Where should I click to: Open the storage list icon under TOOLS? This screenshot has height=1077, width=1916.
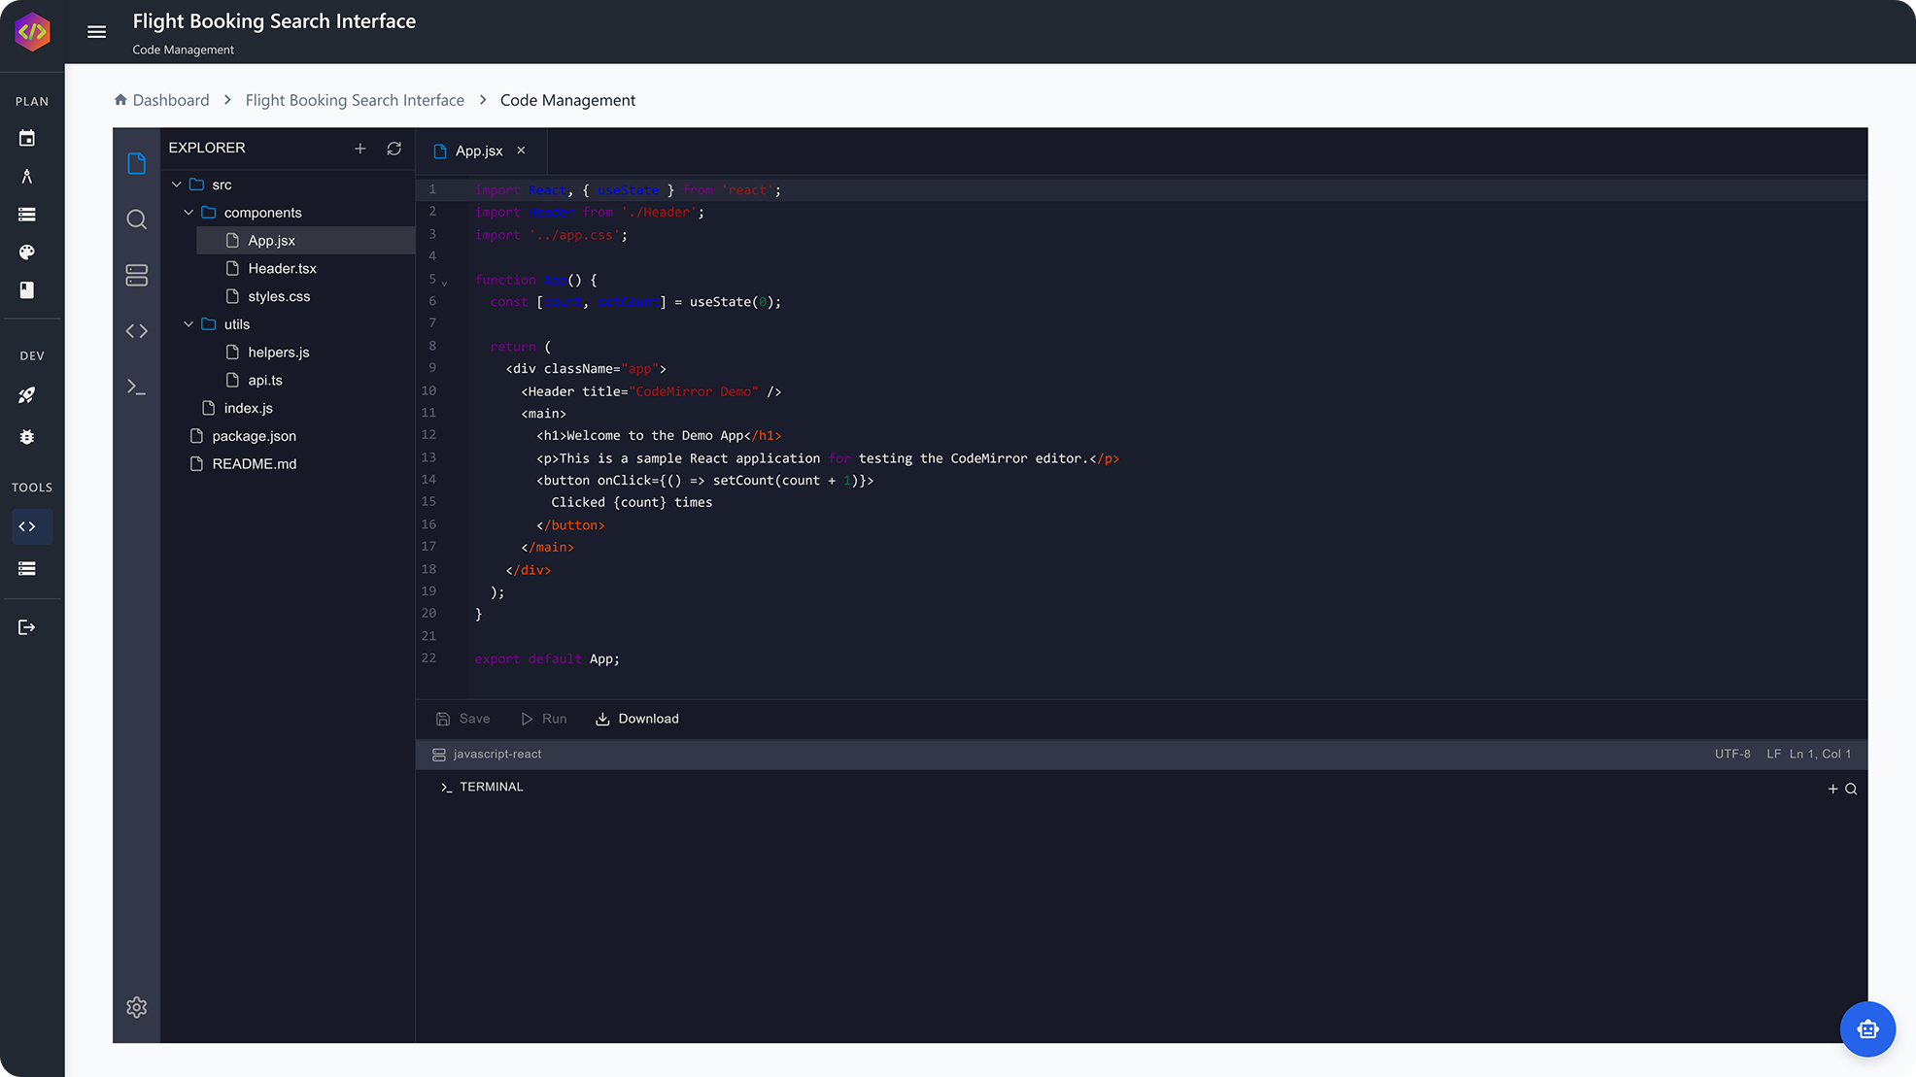pos(27,568)
